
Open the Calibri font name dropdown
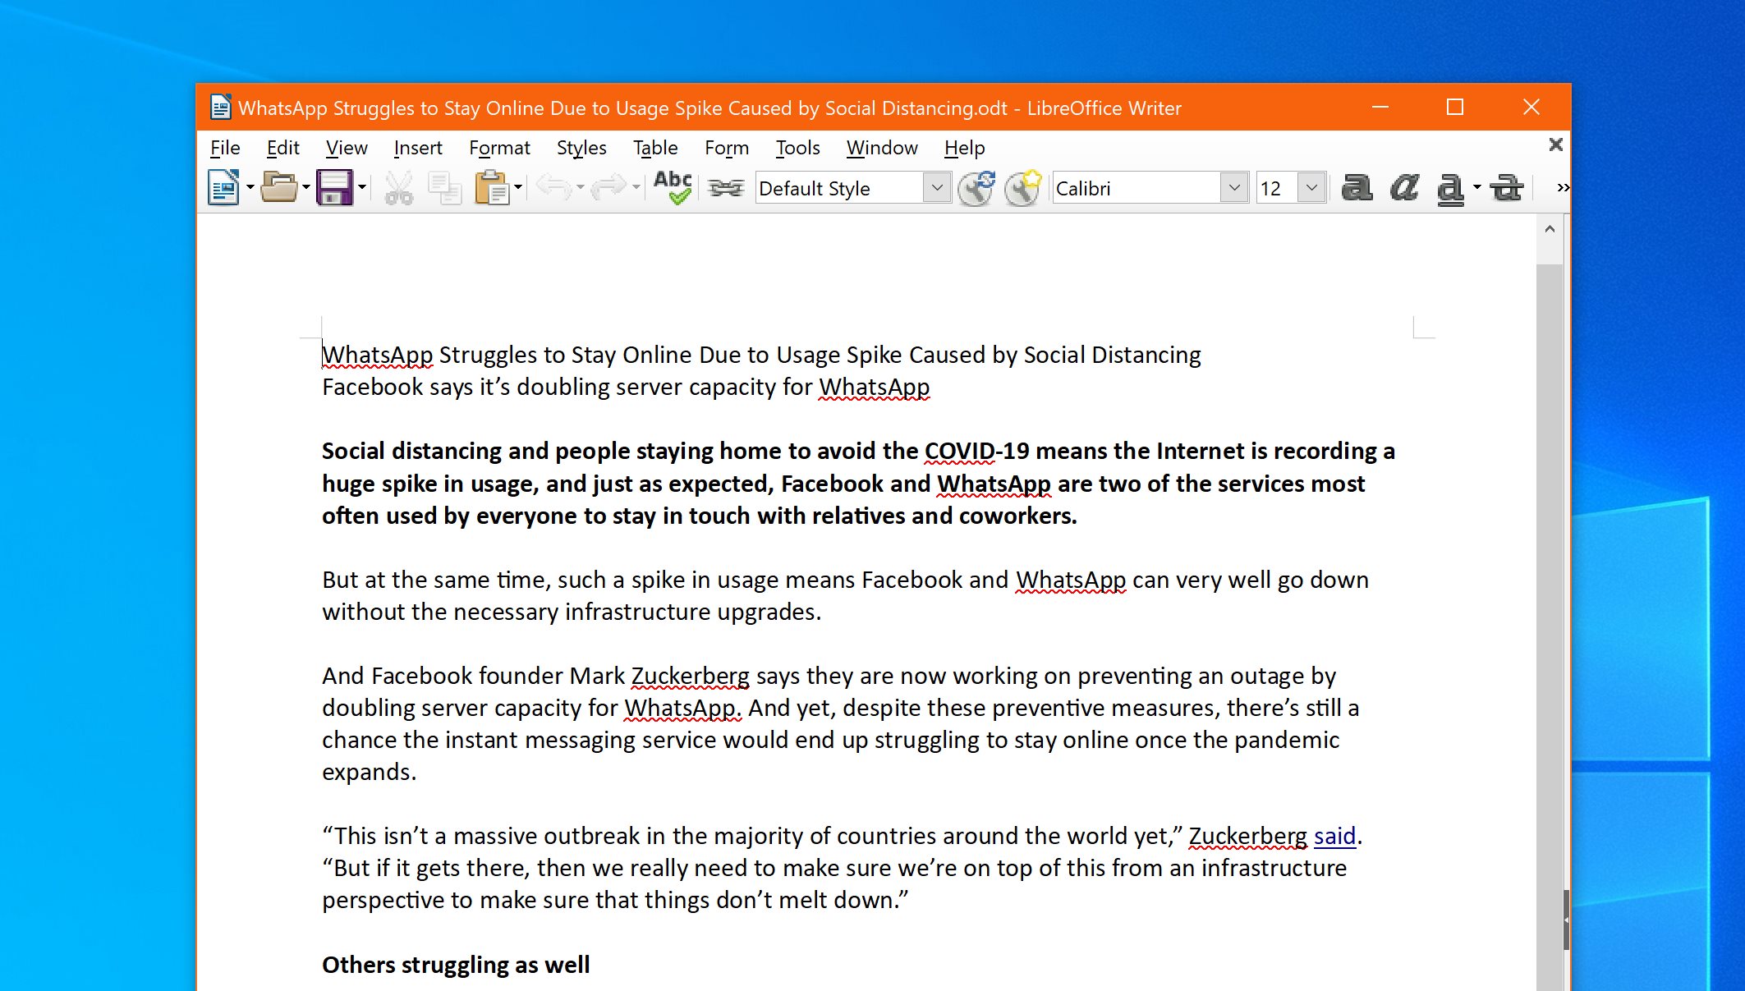1233,187
